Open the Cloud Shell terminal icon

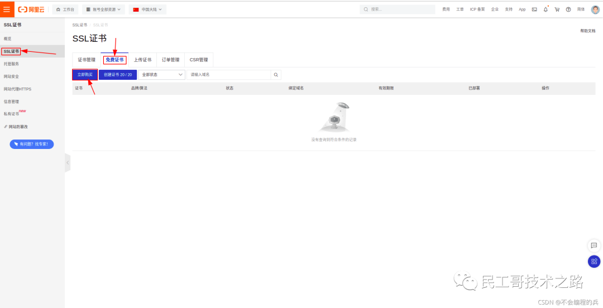tap(534, 9)
